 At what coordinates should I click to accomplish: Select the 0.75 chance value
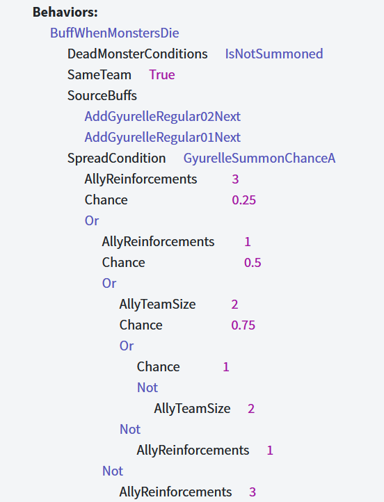tap(243, 325)
